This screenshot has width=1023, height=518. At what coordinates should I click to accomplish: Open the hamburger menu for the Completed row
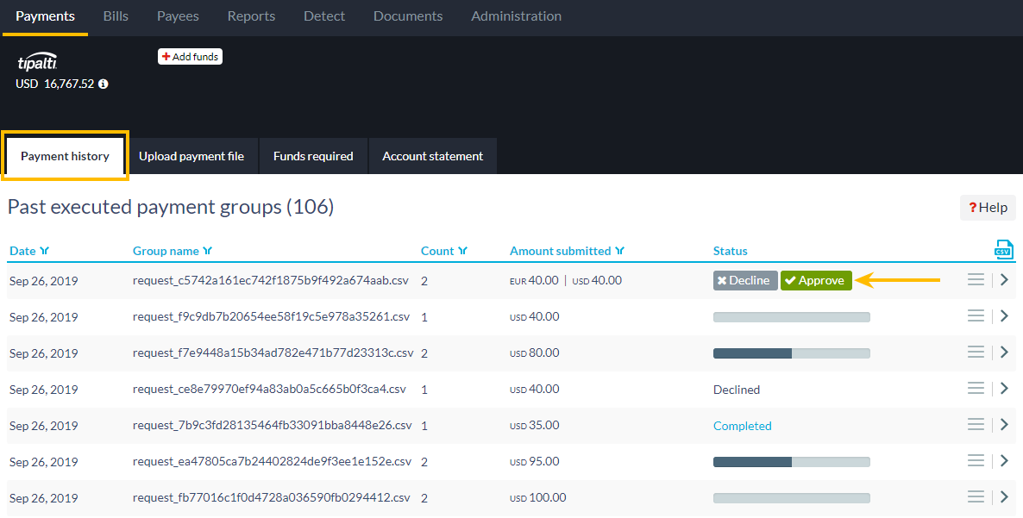tap(976, 425)
